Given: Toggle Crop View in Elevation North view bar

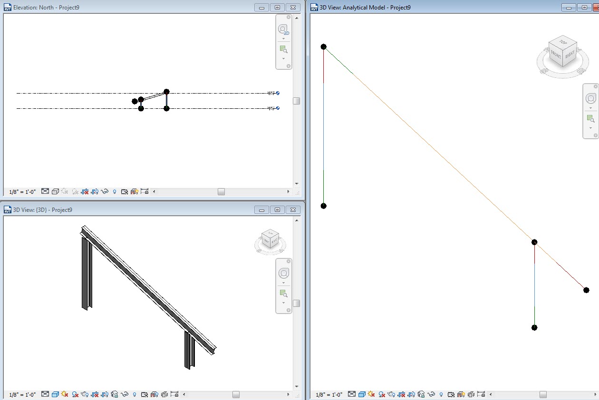Looking at the screenshot, I should pyautogui.click(x=85, y=191).
